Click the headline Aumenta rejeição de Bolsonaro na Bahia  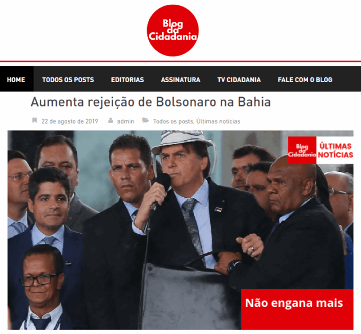(150, 102)
